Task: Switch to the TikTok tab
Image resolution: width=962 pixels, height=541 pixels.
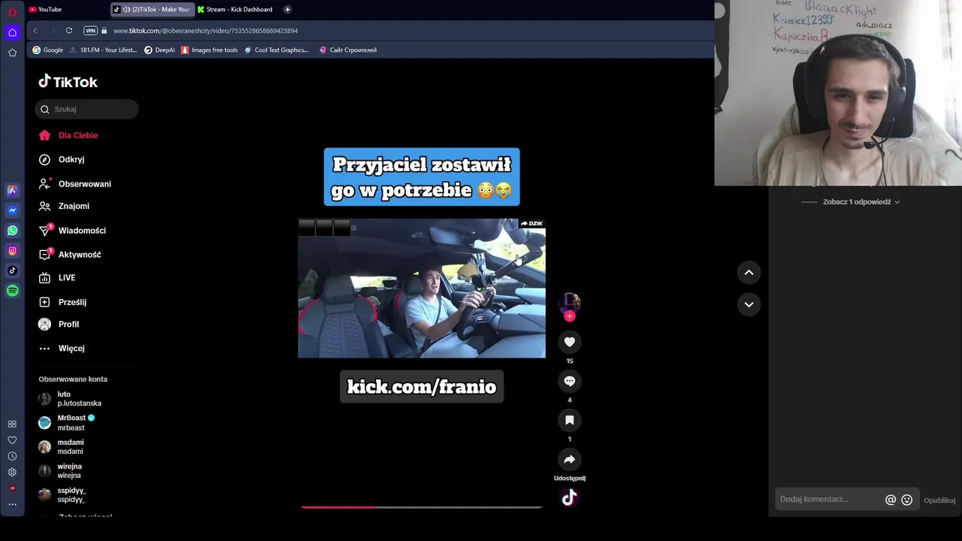Action: tap(152, 9)
